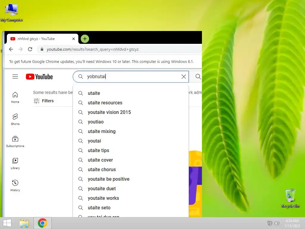Pick the 'utaite tips' suggestion

131,150
